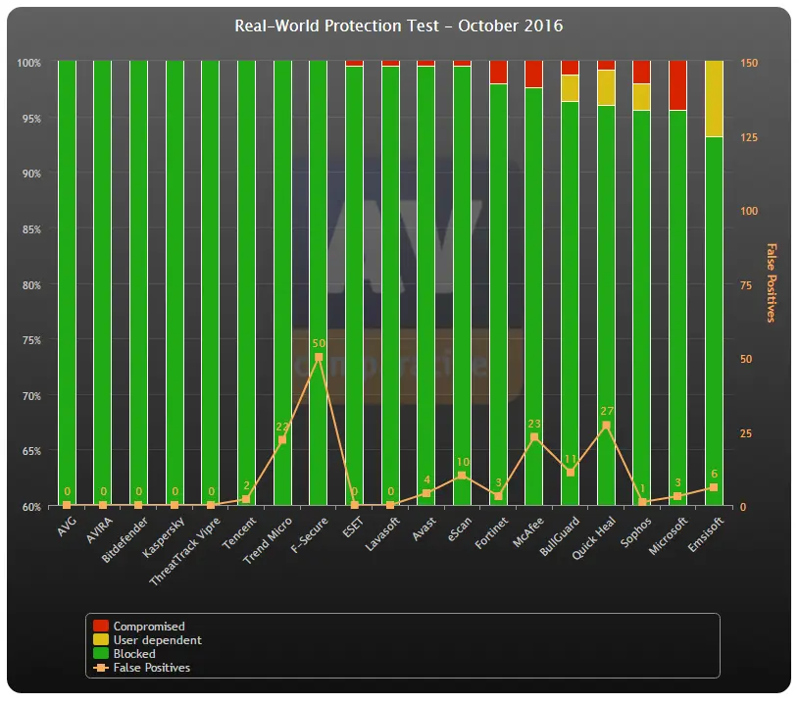Click the 60% label on left axis
The image size is (799, 704).
click(x=31, y=507)
